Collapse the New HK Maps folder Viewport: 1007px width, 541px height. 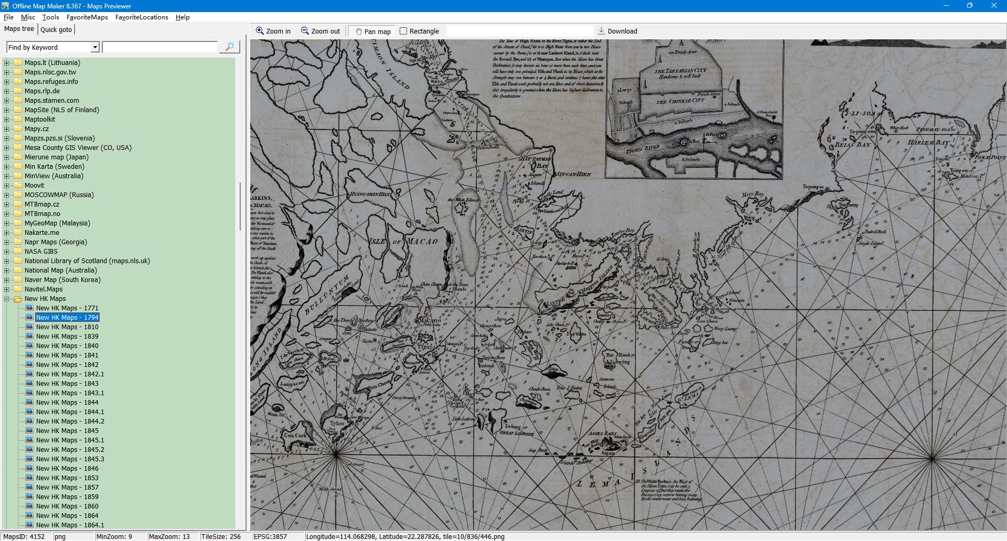(x=7, y=299)
